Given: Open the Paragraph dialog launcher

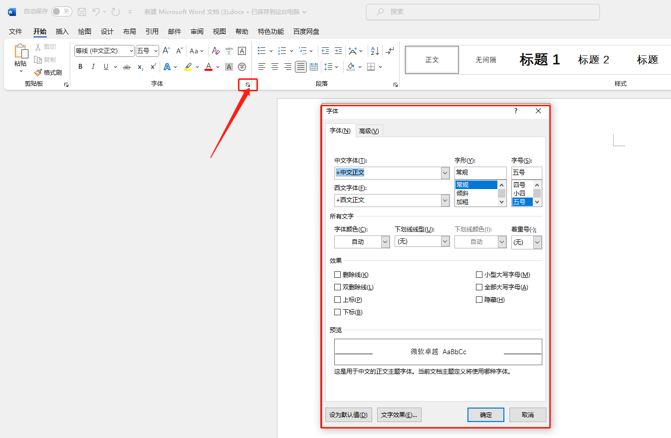Looking at the screenshot, I should point(396,85).
